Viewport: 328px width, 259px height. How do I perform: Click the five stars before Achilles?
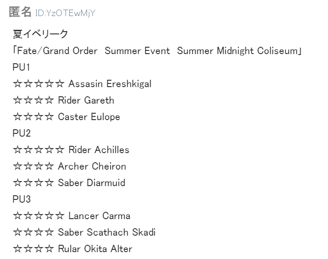click(38, 150)
